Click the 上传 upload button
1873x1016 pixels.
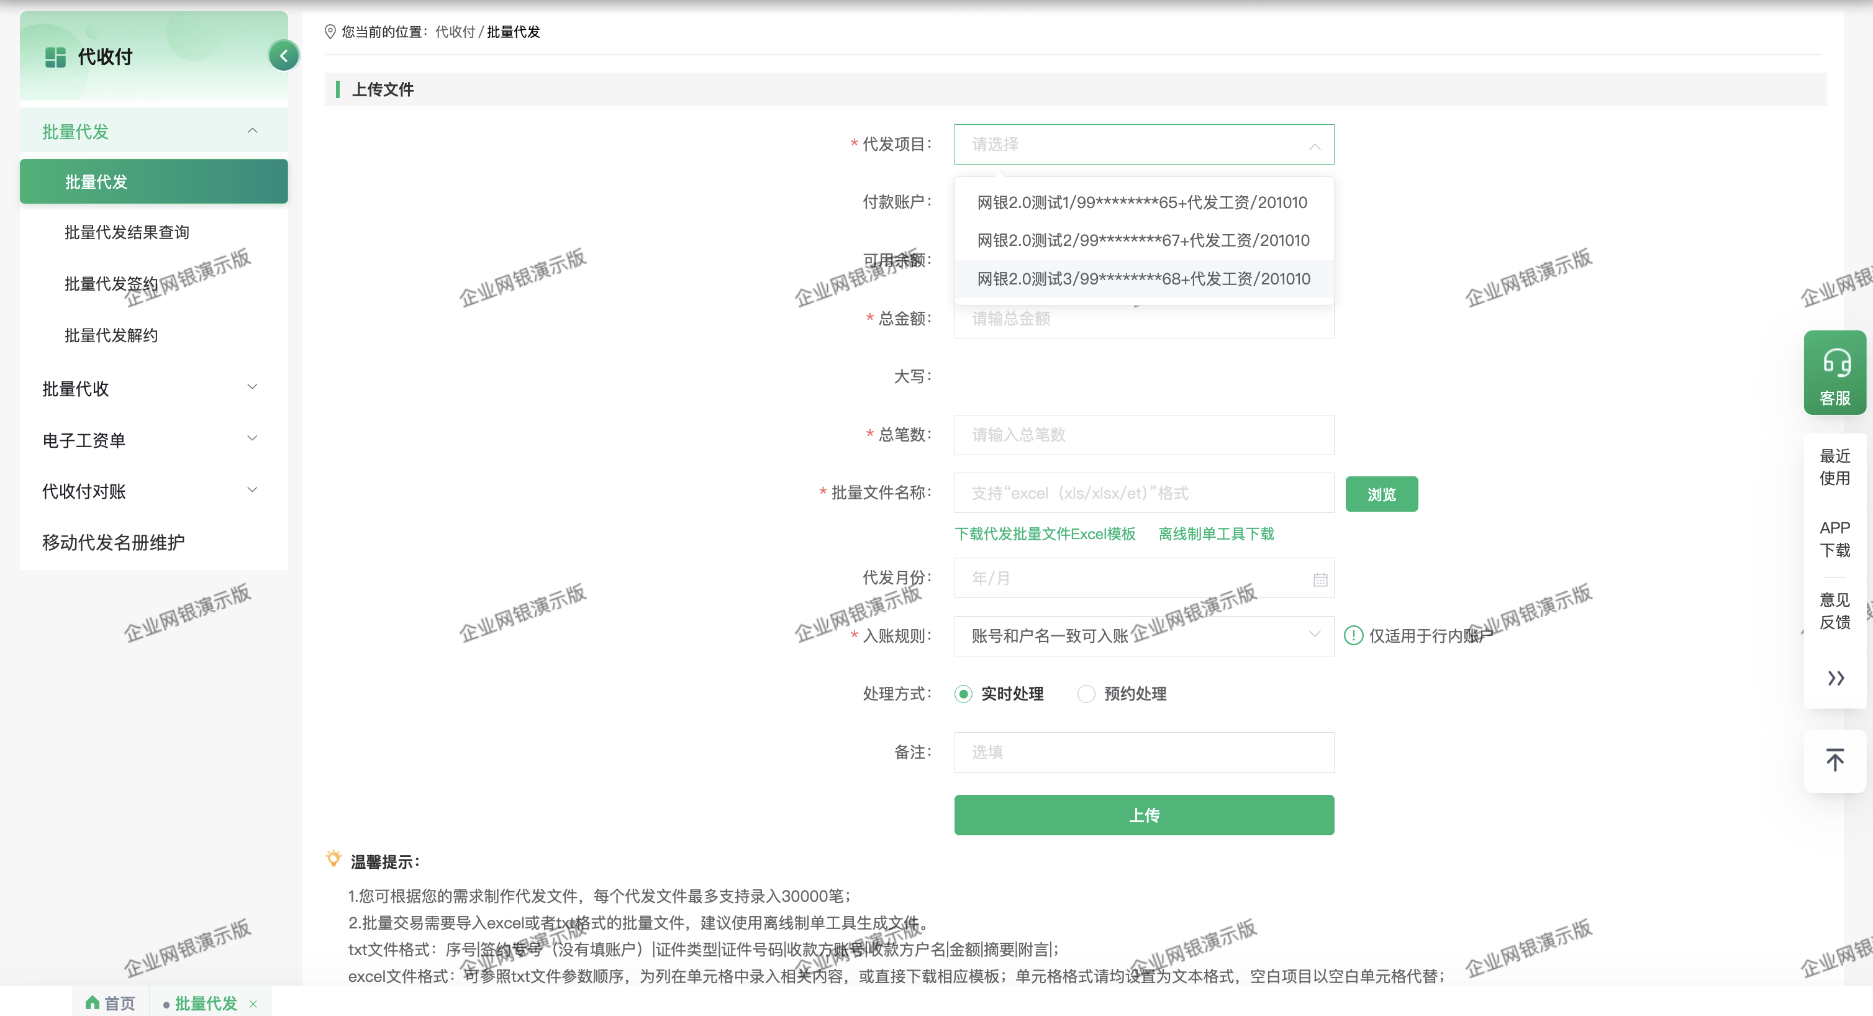coord(1143,815)
